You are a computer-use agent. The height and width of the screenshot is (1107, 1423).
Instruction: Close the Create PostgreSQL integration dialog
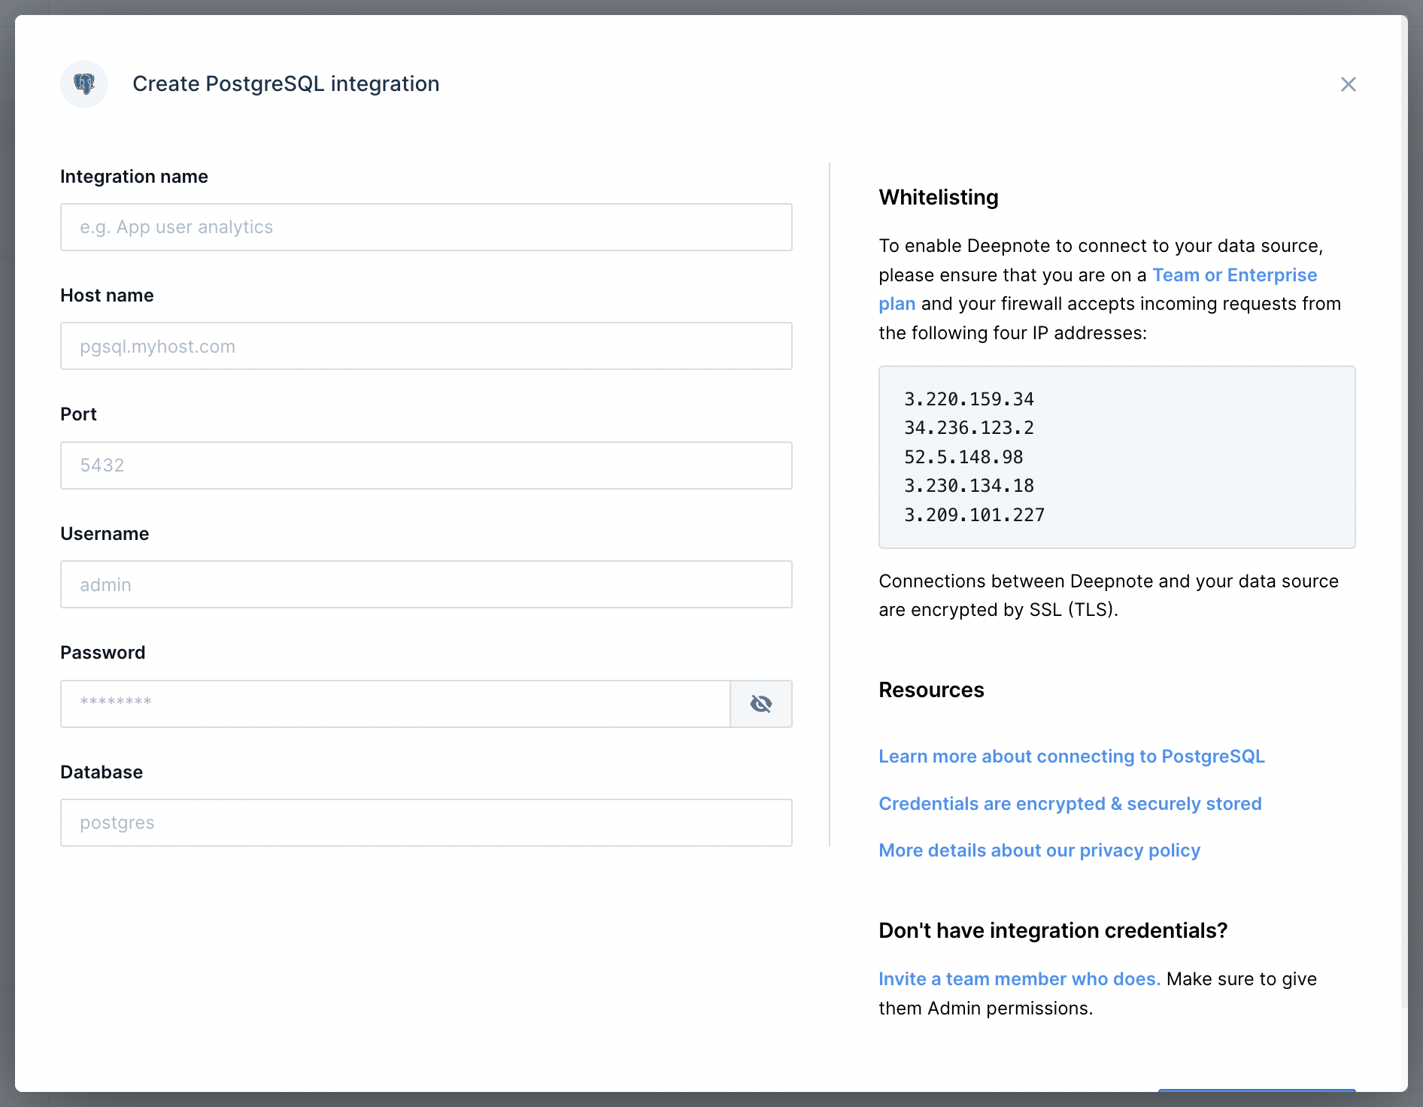click(1348, 84)
